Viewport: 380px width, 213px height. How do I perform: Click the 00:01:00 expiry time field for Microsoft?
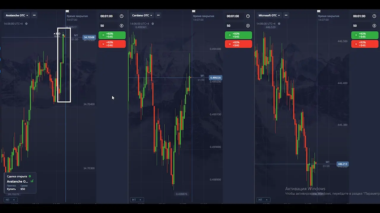click(x=360, y=16)
